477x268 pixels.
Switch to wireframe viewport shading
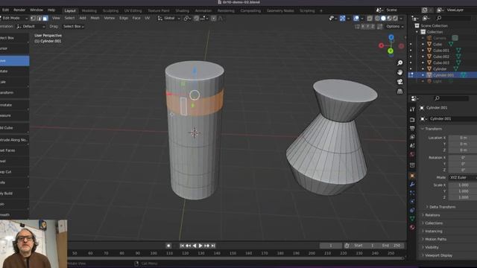tap(377, 18)
